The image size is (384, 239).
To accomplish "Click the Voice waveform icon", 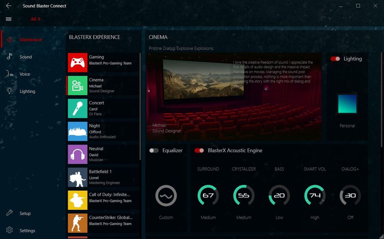I will [10, 74].
